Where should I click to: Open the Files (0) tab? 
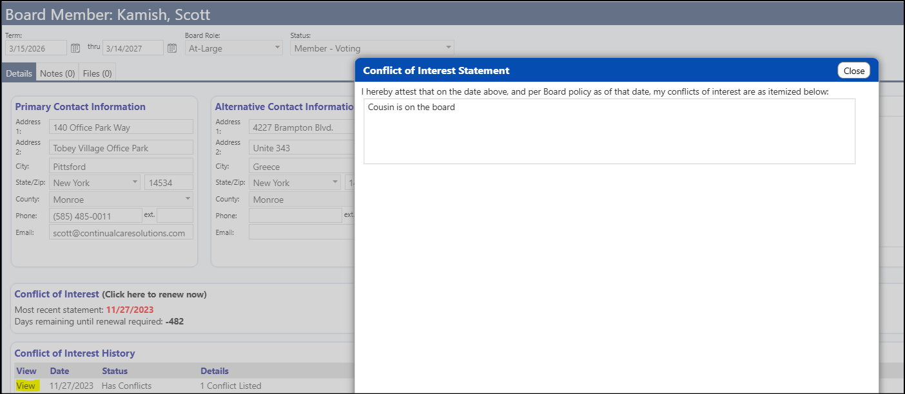(x=97, y=73)
